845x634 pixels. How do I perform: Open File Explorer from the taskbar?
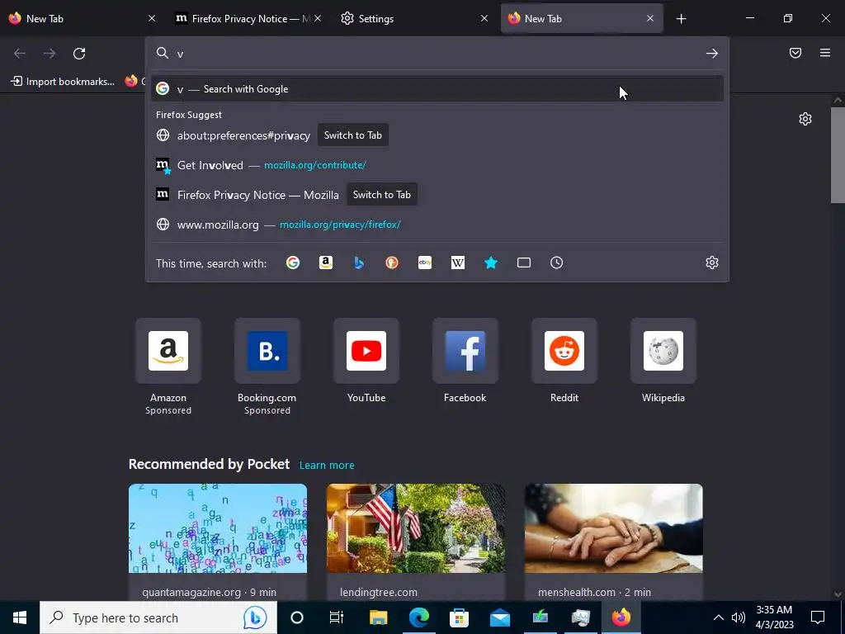pos(378,617)
